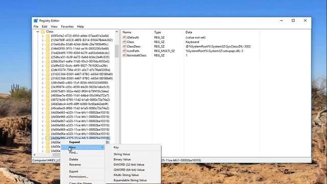Click the ClassDesc value string icon
This screenshot has width=327, height=184.
point(124,47)
